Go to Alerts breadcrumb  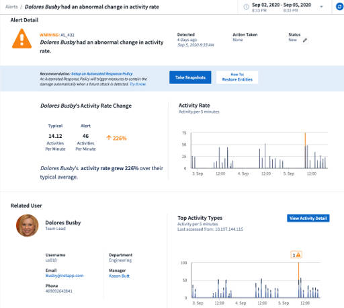coord(11,7)
